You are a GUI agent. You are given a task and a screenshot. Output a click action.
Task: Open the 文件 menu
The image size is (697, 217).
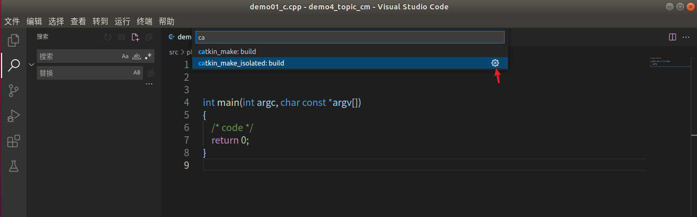[x=12, y=21]
